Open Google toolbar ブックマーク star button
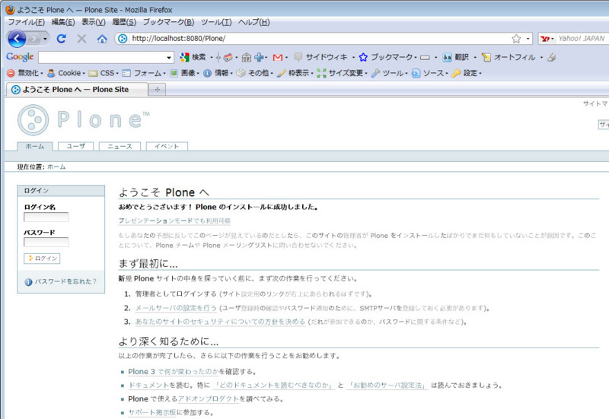 pos(385,58)
